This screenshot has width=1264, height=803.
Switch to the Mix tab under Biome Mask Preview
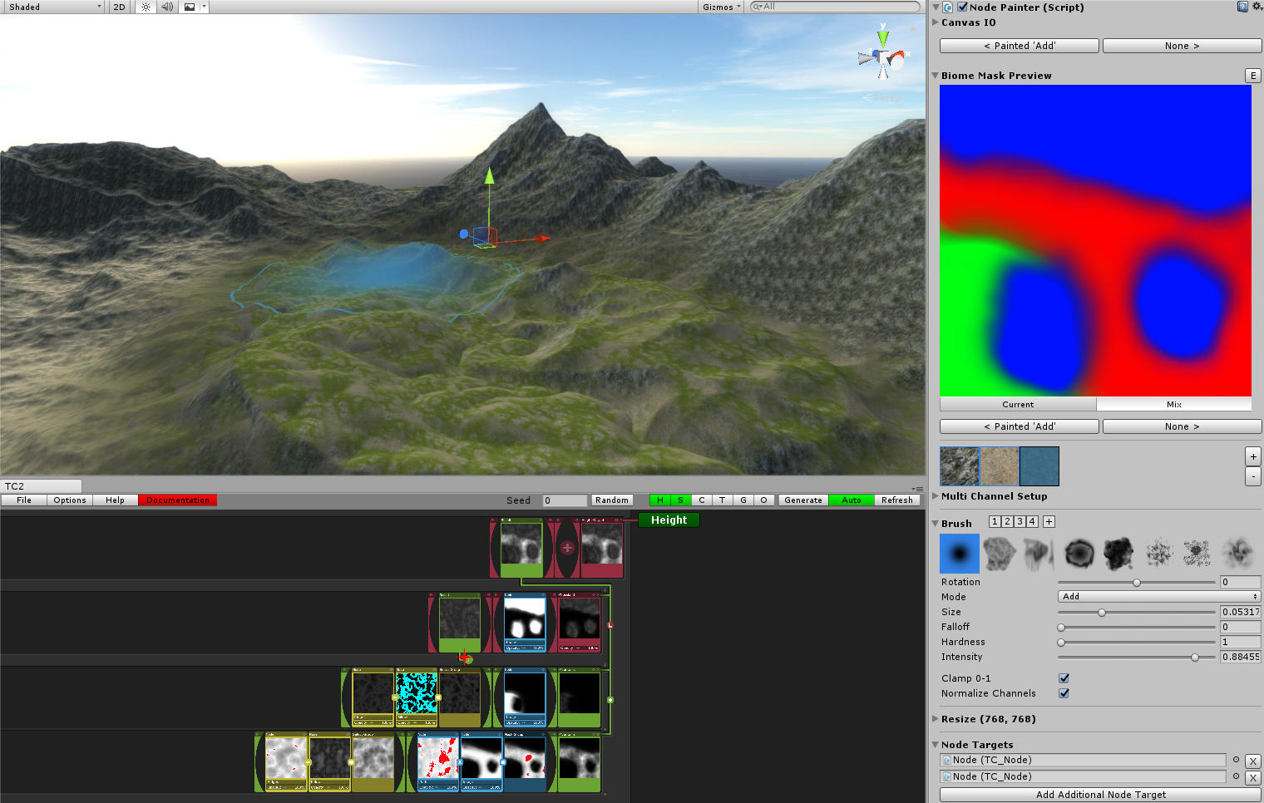coord(1173,404)
